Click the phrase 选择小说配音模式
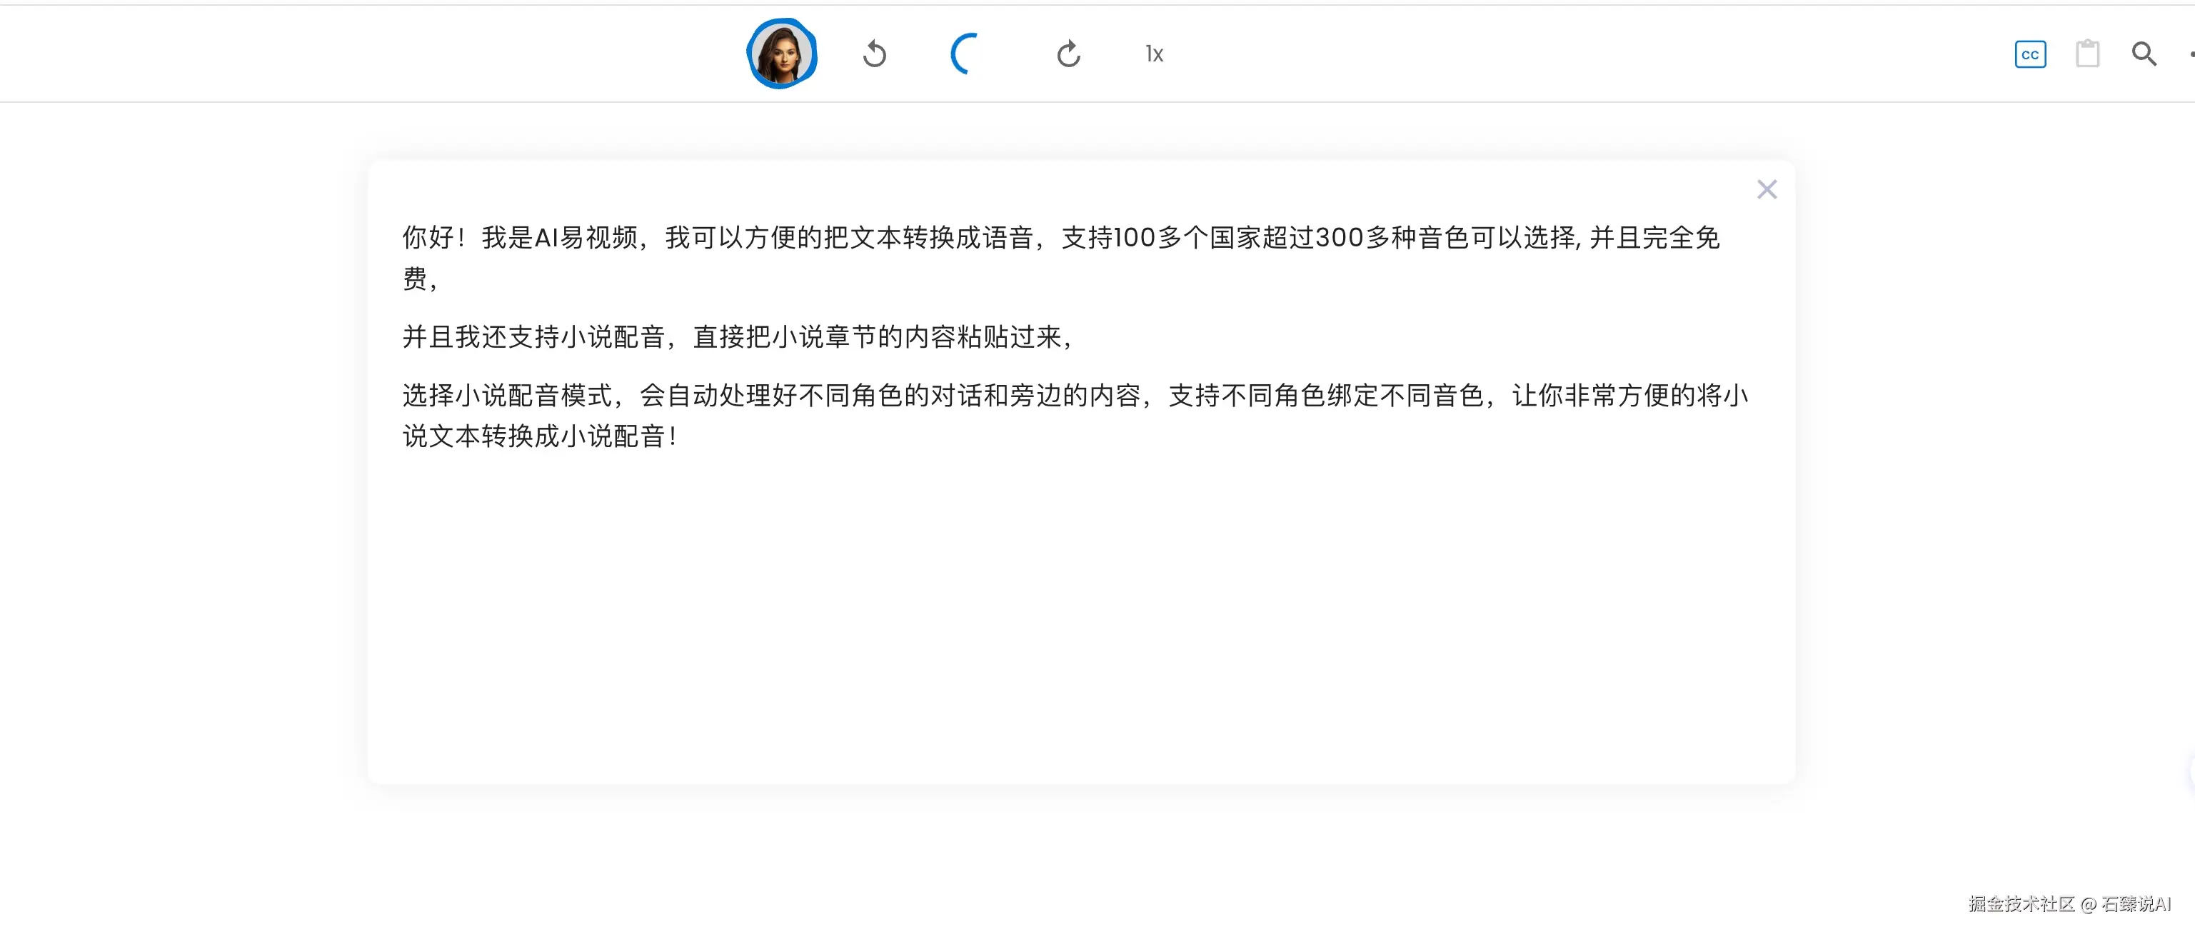2195x937 pixels. point(507,395)
